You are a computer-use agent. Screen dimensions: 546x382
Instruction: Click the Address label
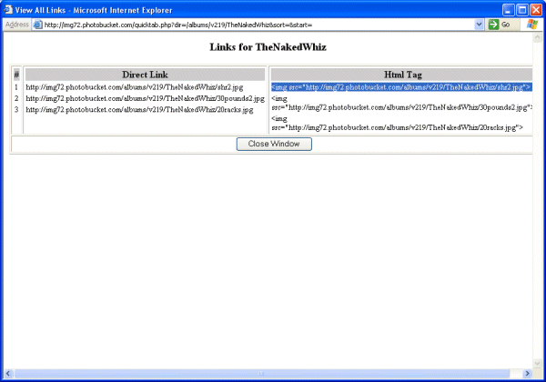click(17, 25)
